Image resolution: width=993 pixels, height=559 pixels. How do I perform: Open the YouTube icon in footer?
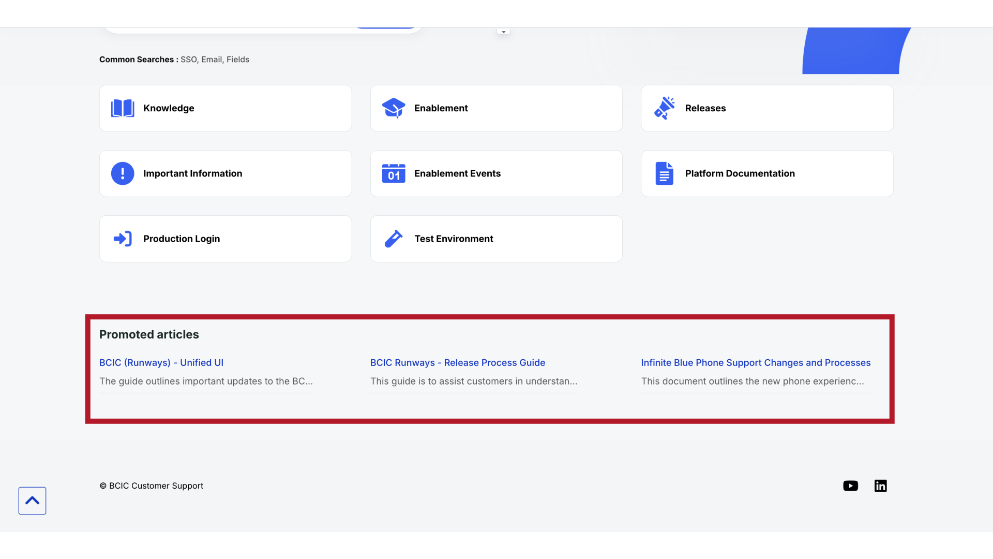(850, 486)
